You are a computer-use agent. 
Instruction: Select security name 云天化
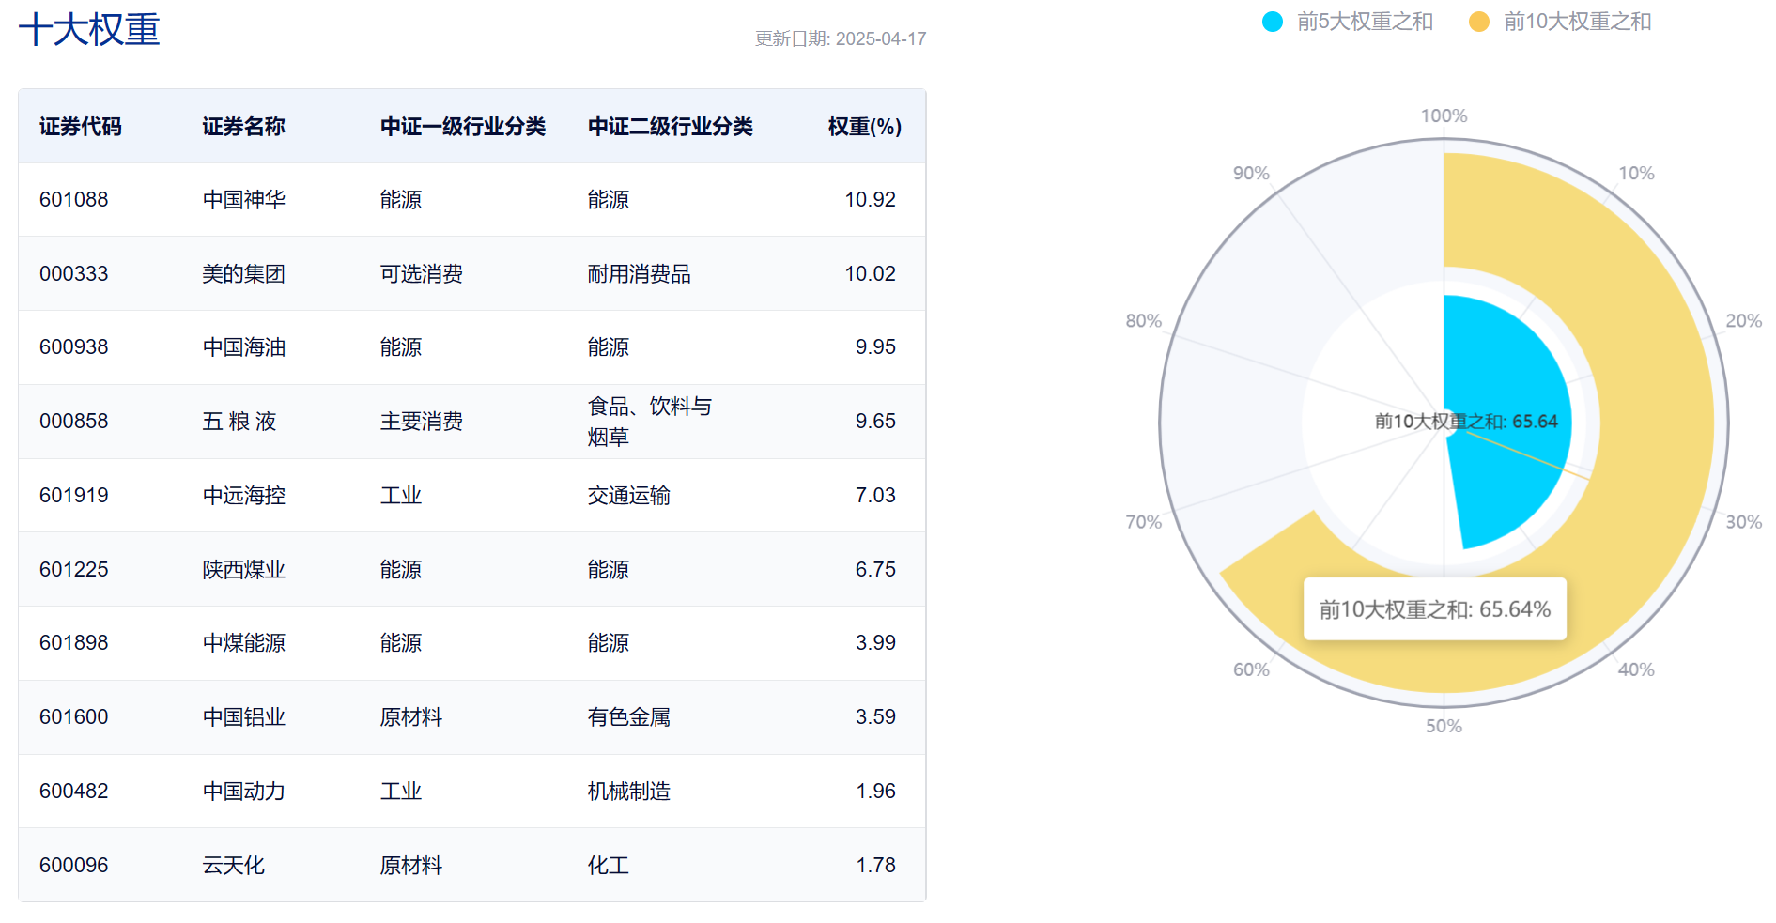point(234,866)
